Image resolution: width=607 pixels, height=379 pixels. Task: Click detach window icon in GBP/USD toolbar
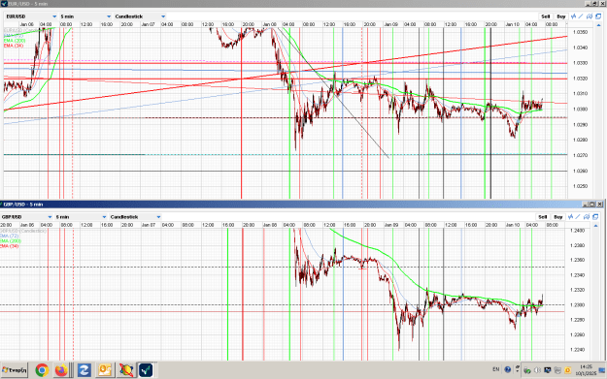(595, 217)
